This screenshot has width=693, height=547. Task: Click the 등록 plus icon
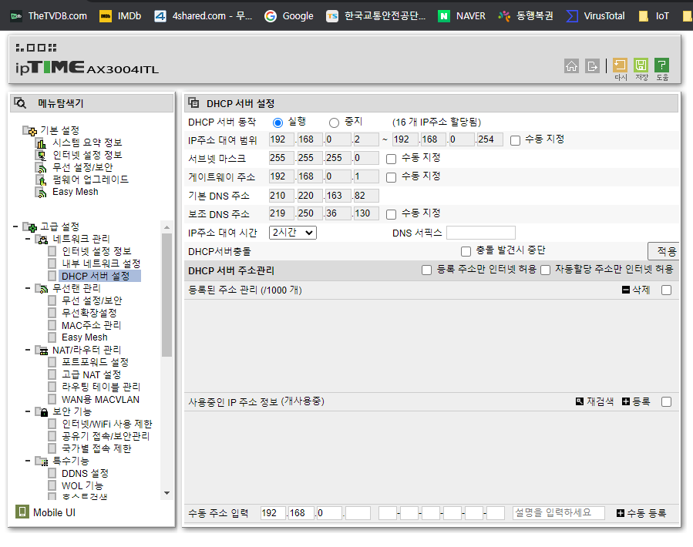(626, 401)
